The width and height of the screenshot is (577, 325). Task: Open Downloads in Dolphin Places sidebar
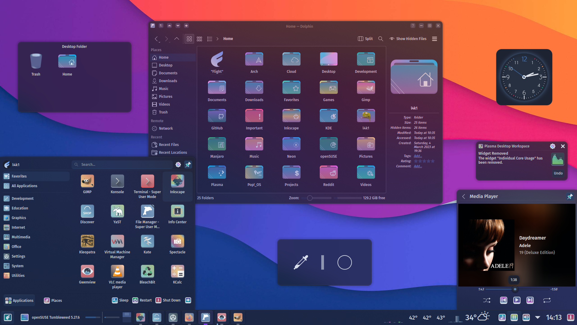173,81
